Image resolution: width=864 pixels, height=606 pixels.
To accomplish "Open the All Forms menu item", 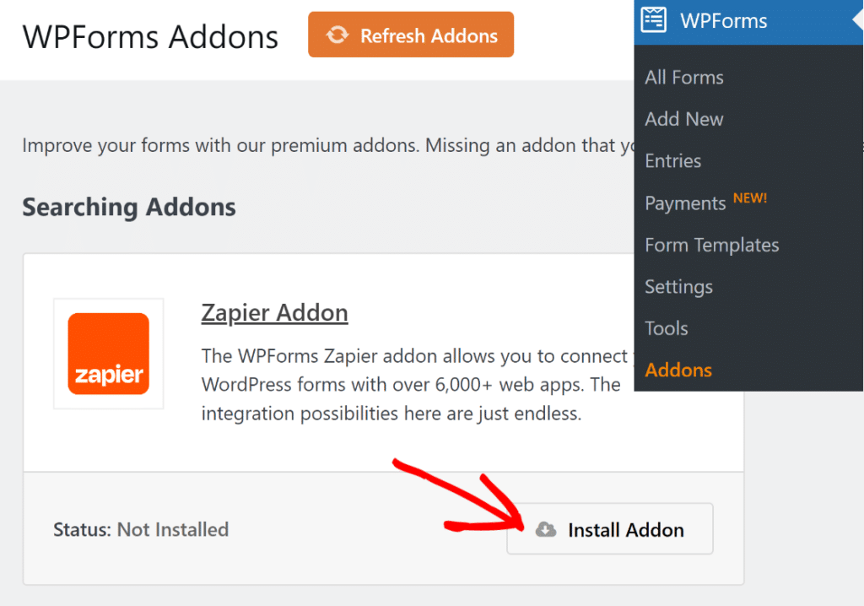I will (683, 77).
